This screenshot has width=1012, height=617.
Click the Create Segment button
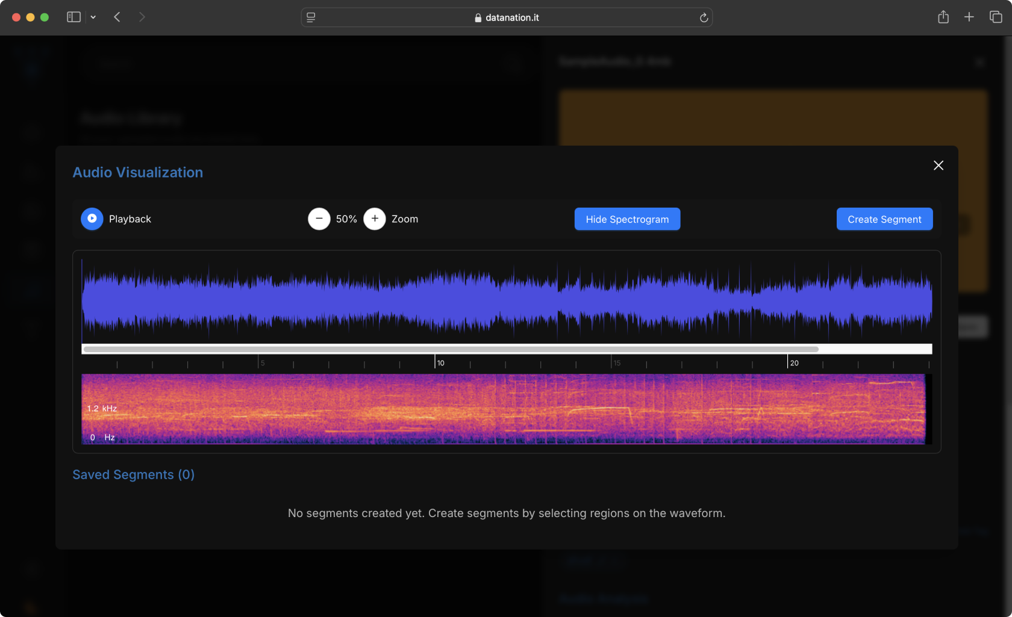[884, 219]
